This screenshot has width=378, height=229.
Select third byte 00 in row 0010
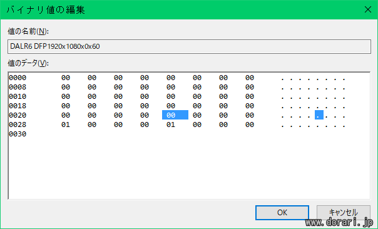point(118,96)
